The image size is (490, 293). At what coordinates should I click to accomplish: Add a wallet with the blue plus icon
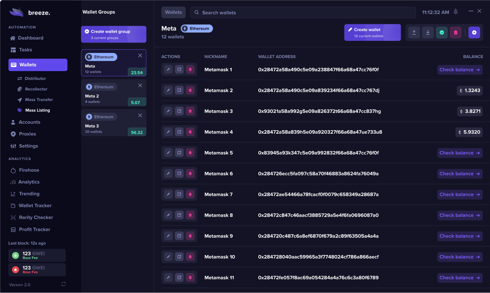click(x=474, y=32)
